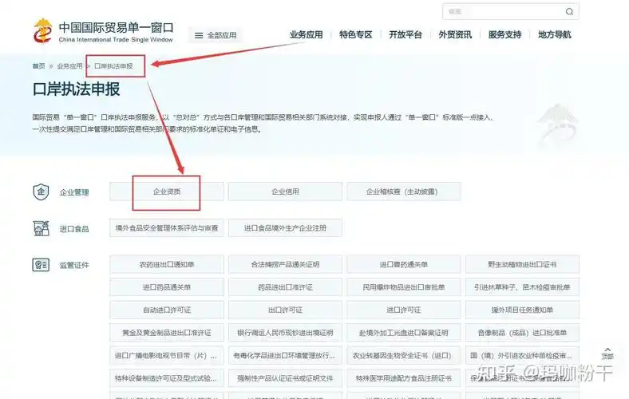
Task: Open 银行调运人民币现钞进出境证明
Action: 285,333
